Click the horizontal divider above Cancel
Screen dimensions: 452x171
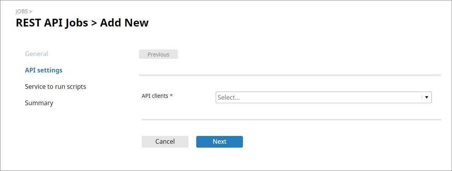pos(291,119)
